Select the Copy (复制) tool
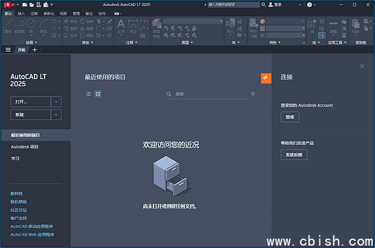The height and width of the screenshot is (248, 375). pyautogui.click(x=70, y=29)
